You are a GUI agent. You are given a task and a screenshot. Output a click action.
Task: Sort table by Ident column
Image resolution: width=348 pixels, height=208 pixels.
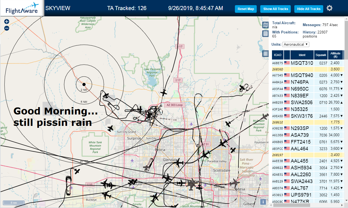point(302,55)
